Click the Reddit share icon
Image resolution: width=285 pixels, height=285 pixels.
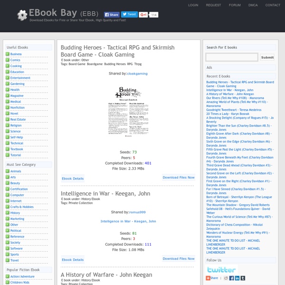226,278
